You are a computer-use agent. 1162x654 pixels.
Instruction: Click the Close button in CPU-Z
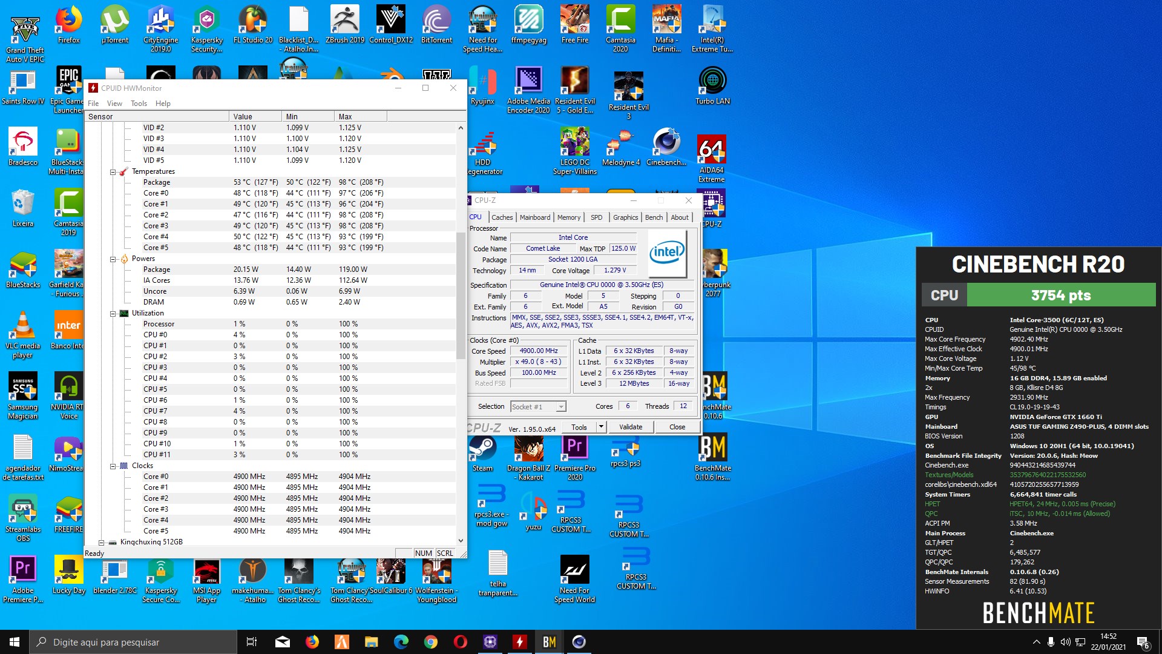677,427
